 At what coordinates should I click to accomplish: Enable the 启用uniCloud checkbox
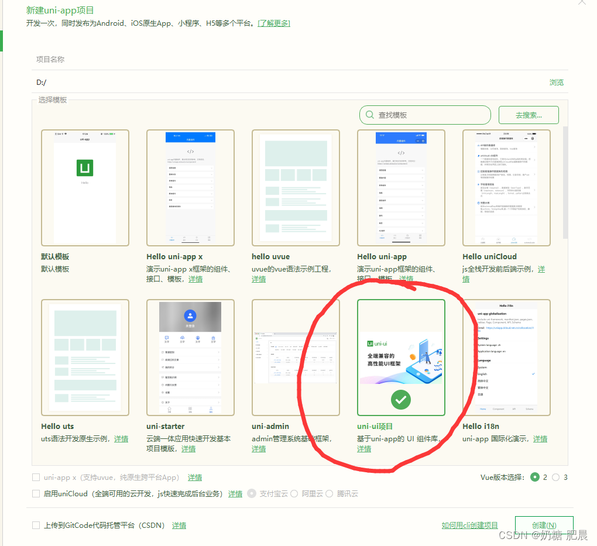click(x=36, y=493)
